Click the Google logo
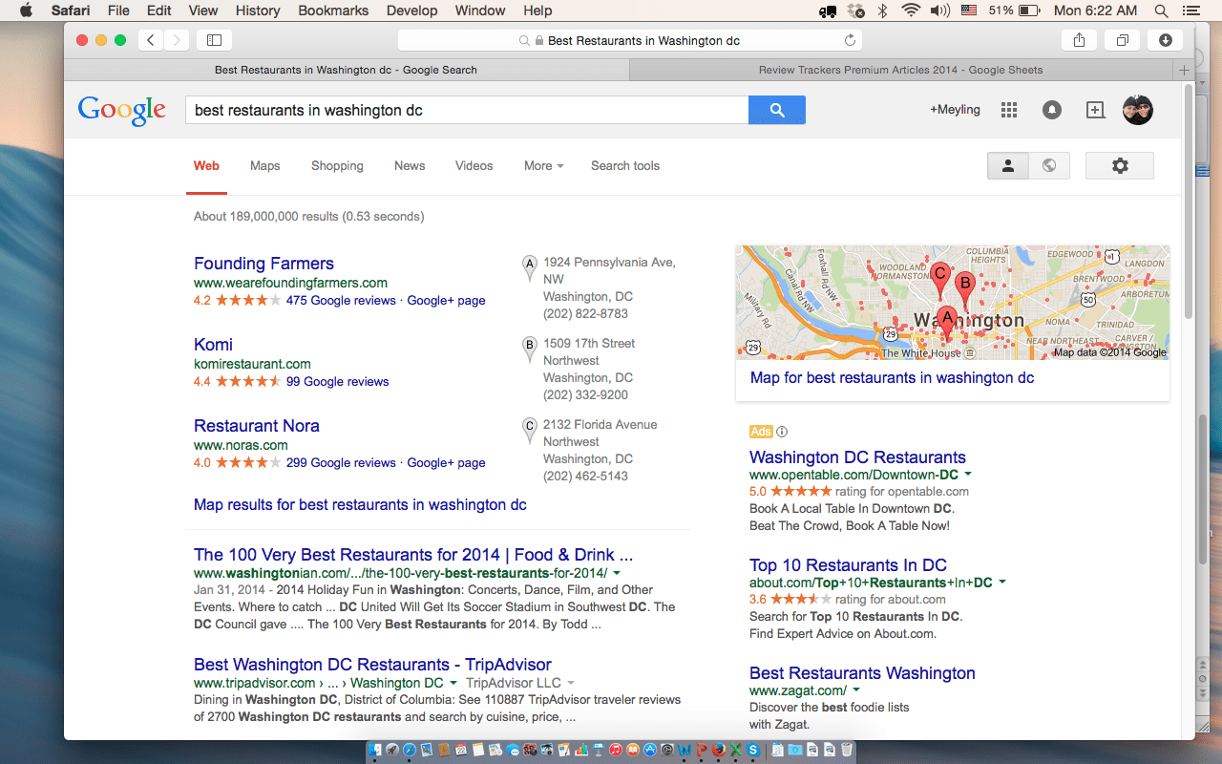Image resolution: width=1222 pixels, height=764 pixels. click(122, 110)
